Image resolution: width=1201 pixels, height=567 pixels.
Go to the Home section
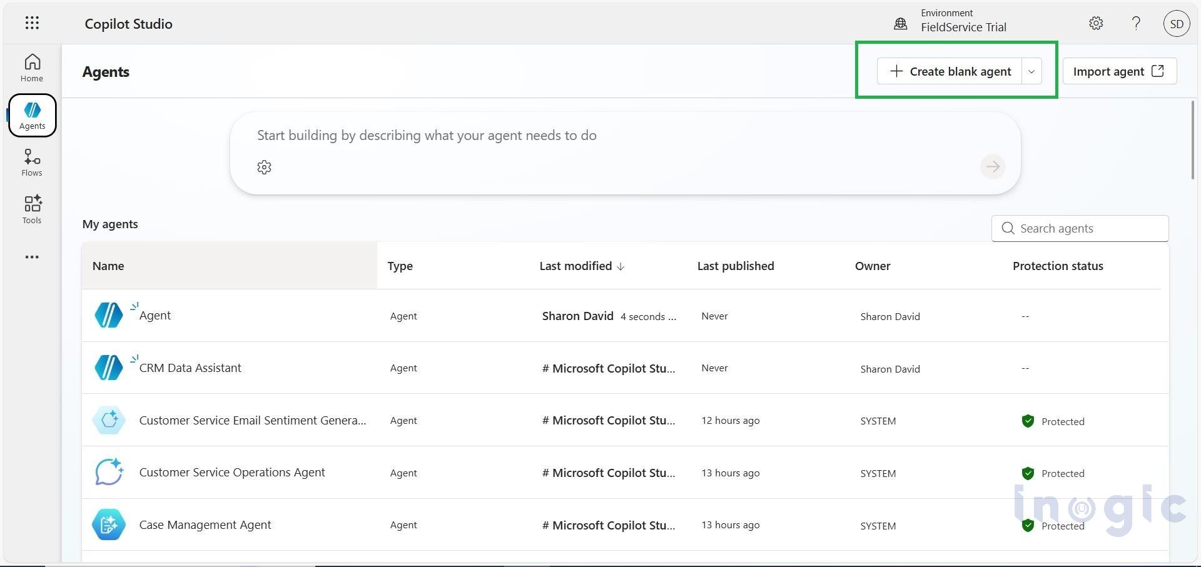pyautogui.click(x=31, y=68)
